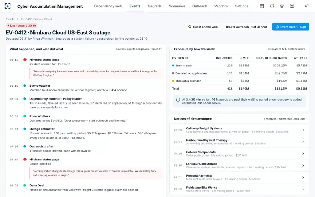Open the Settings tab
Screen dimensions: 315x197
pyautogui.click(x=242, y=6)
